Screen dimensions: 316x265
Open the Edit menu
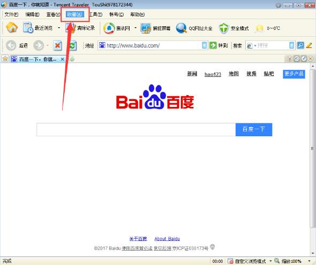coord(32,14)
